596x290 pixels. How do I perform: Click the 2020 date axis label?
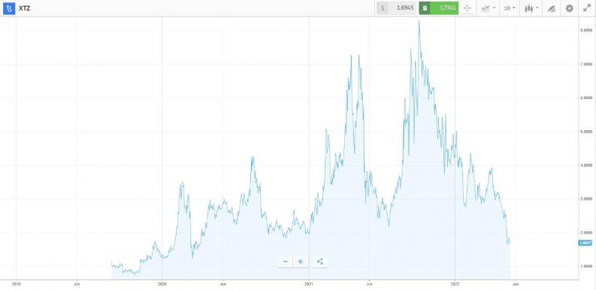162,283
